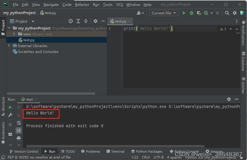This screenshot has height=160, width=247.
Task: Open the Notifications side panel
Action: [243, 33]
